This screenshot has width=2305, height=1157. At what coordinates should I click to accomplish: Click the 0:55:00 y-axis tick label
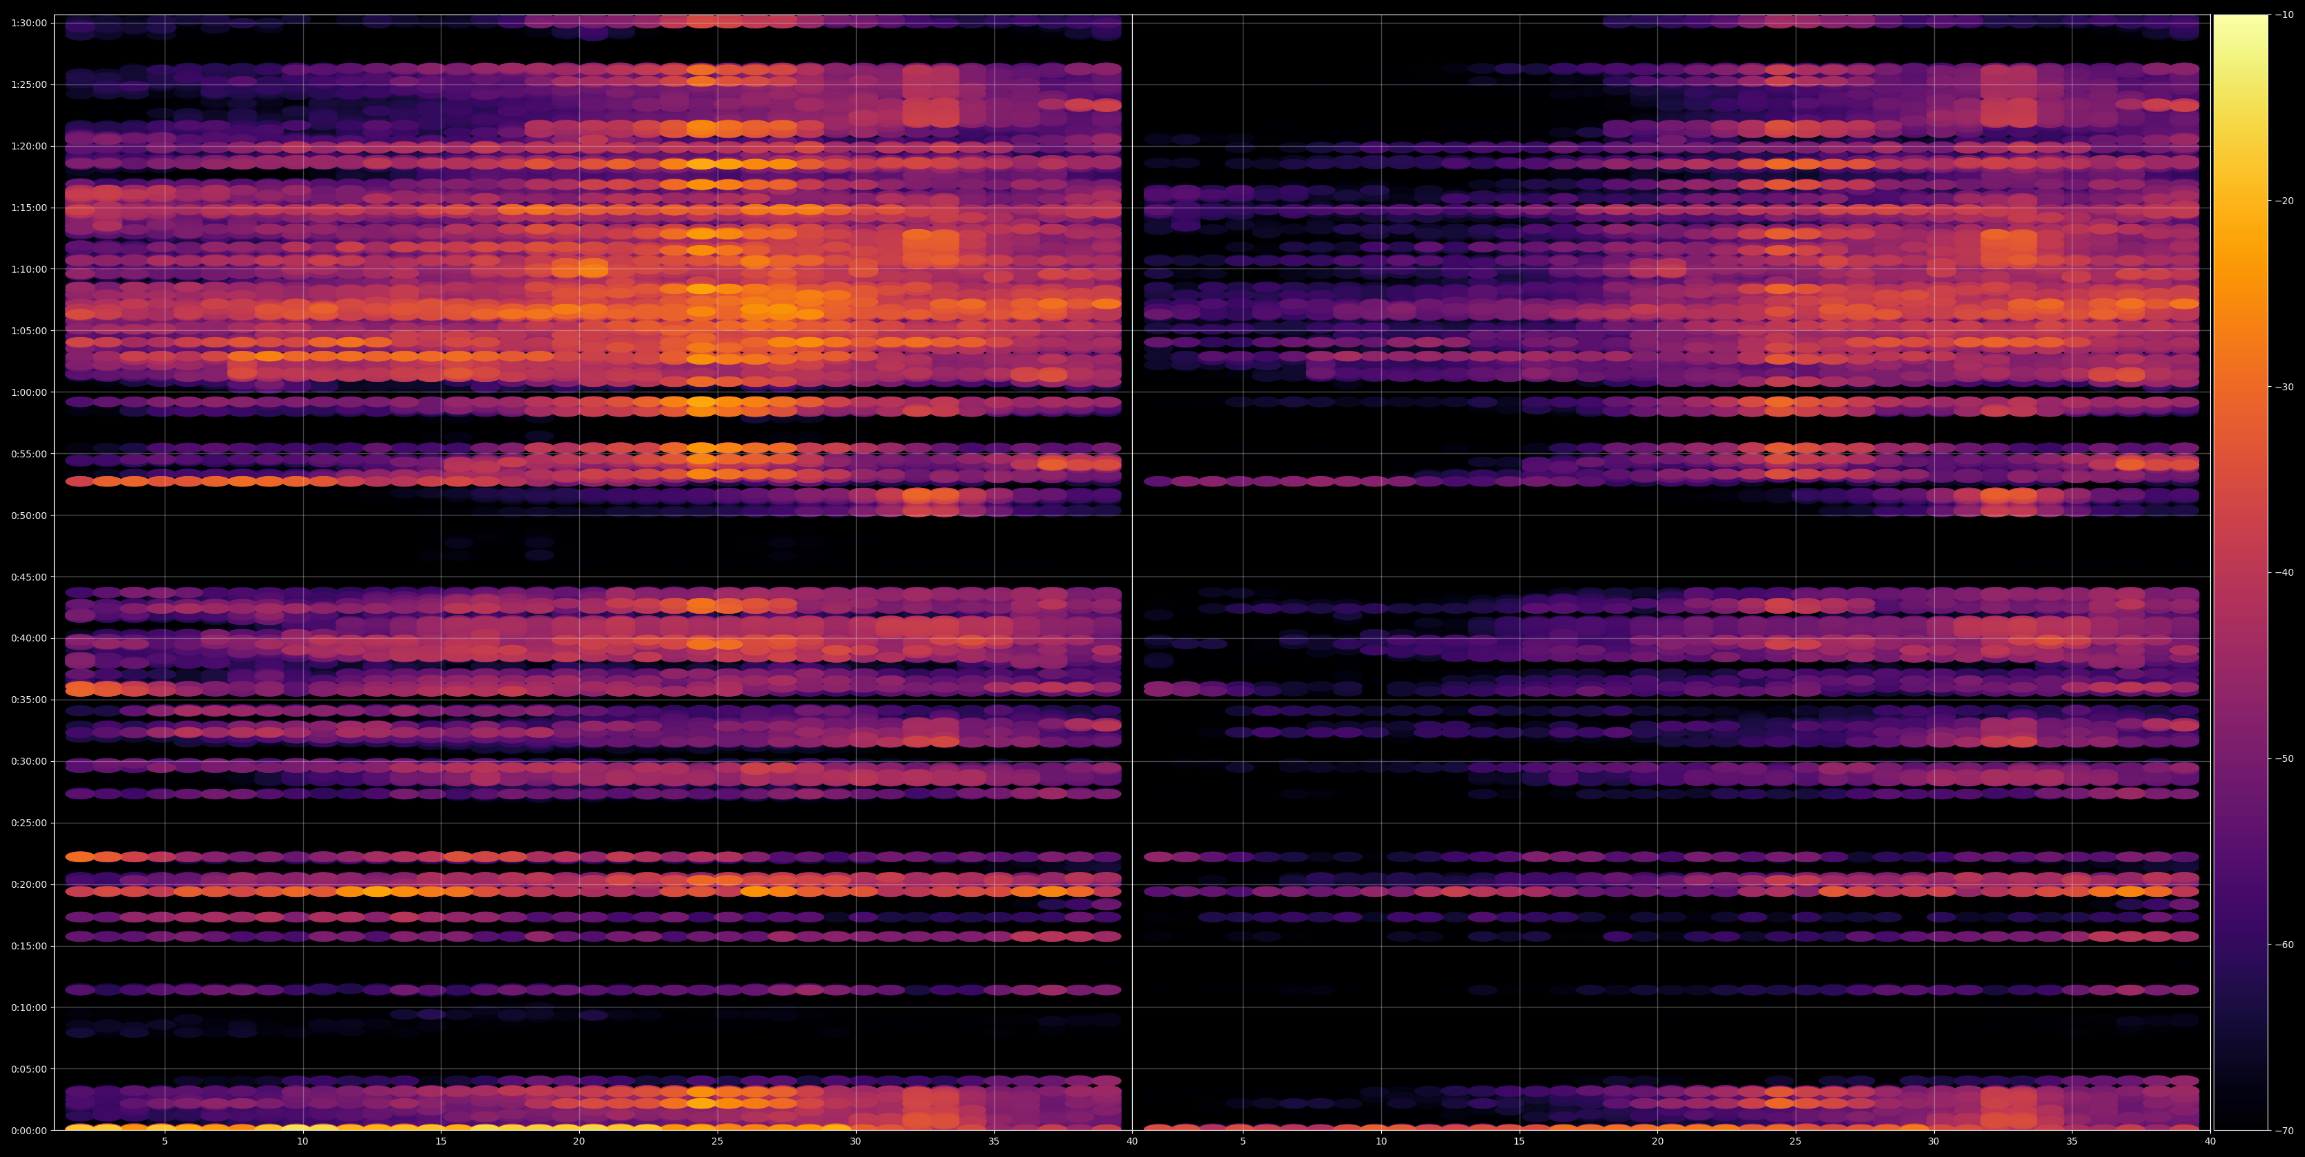tap(28, 455)
